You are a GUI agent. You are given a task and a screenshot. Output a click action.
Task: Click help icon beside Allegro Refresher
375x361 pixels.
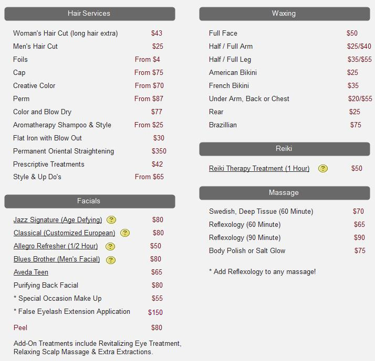pos(110,246)
